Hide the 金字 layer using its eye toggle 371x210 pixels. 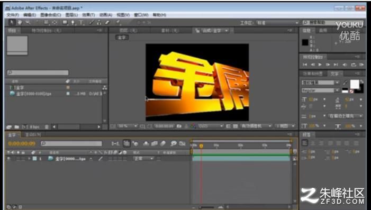(x=9, y=159)
